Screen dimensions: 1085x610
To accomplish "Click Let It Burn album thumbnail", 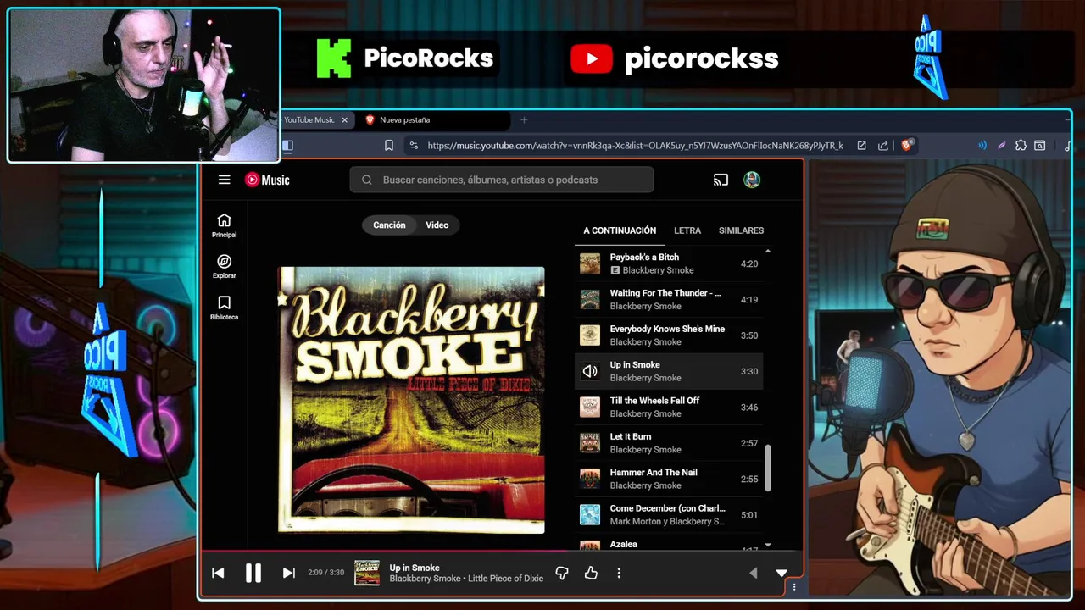I will coord(589,443).
